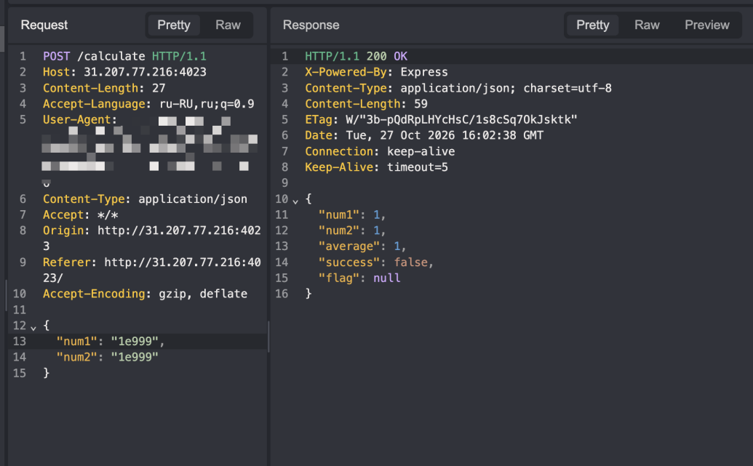Click the HTTP/1.1 200 OK status line
The width and height of the screenshot is (753, 466).
(356, 56)
